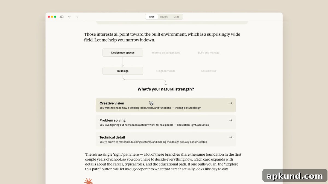Switch to the Chat tab
328x184 pixels.
tap(151, 17)
